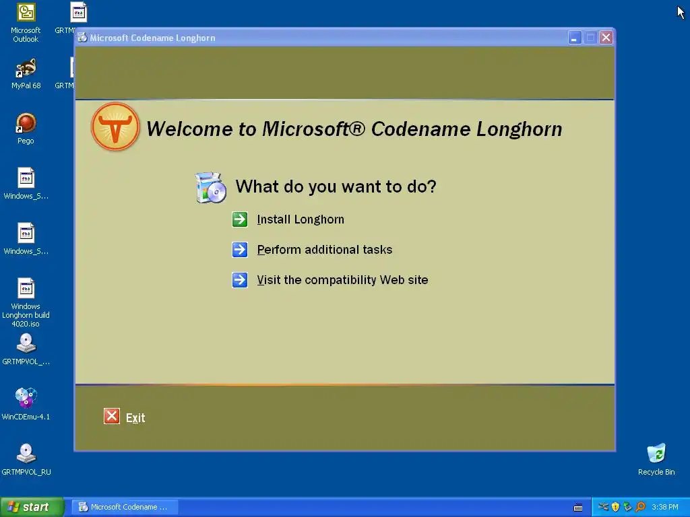
Task: Click the setup box-and-disc icon
Action: pos(211,188)
